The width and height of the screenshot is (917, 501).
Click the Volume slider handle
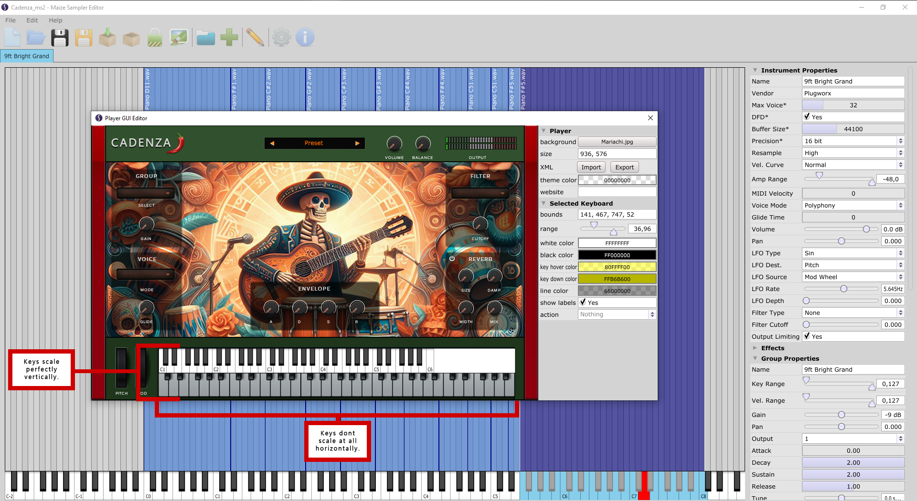866,229
